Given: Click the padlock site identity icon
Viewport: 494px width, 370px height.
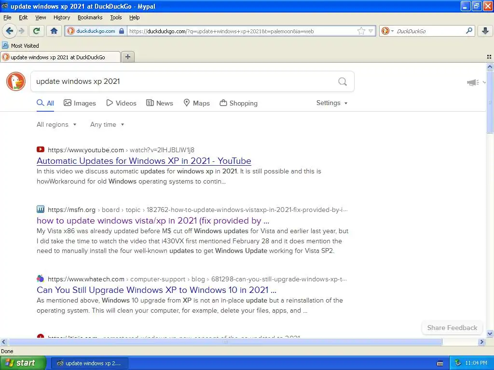Looking at the screenshot, I should (x=122, y=31).
